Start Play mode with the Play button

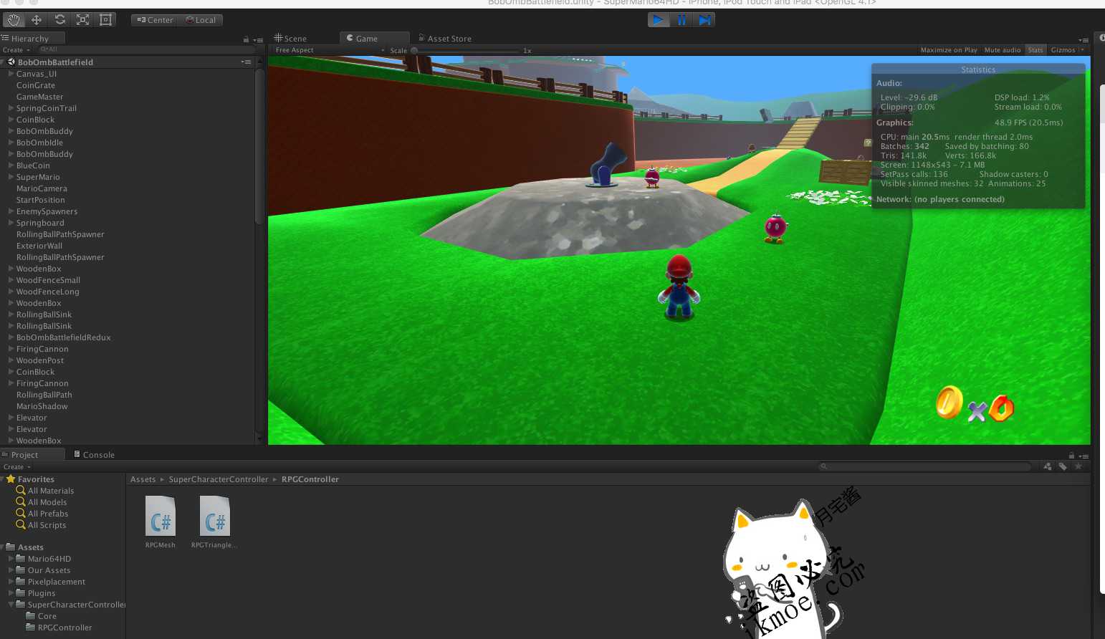pyautogui.click(x=658, y=20)
